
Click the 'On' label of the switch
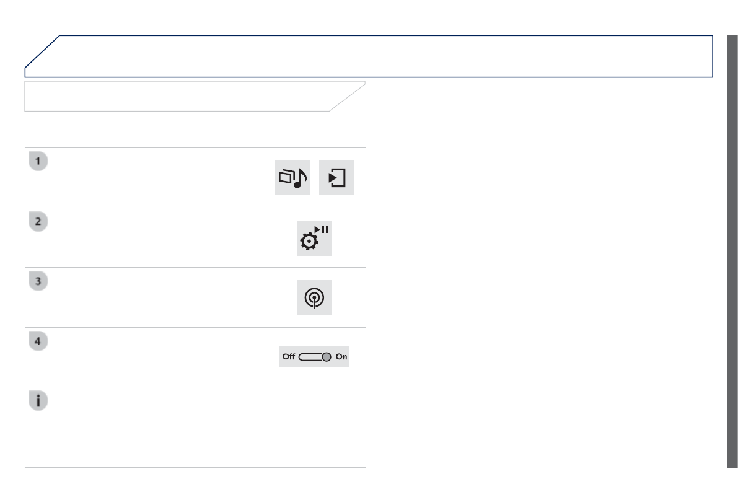click(x=341, y=357)
